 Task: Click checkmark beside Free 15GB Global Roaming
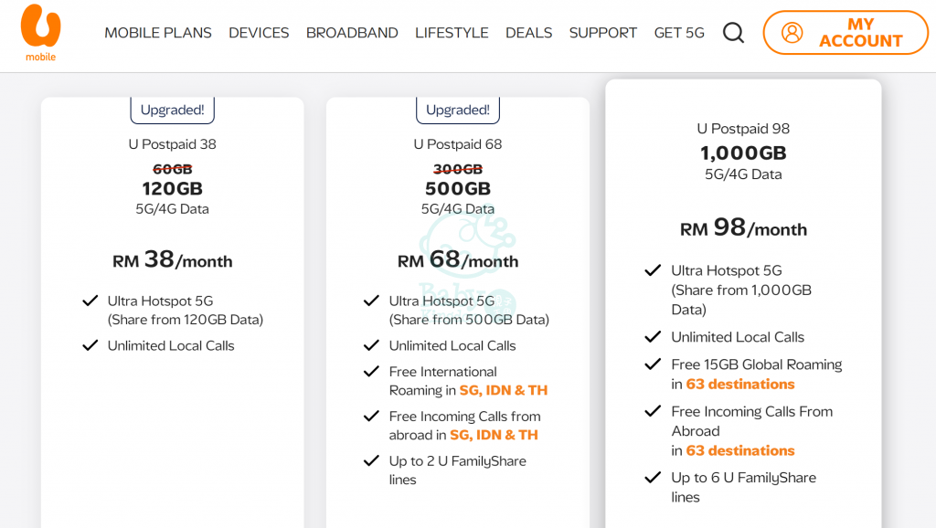point(653,364)
